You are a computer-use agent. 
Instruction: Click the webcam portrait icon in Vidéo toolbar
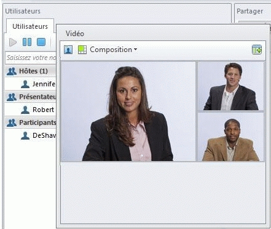point(68,50)
